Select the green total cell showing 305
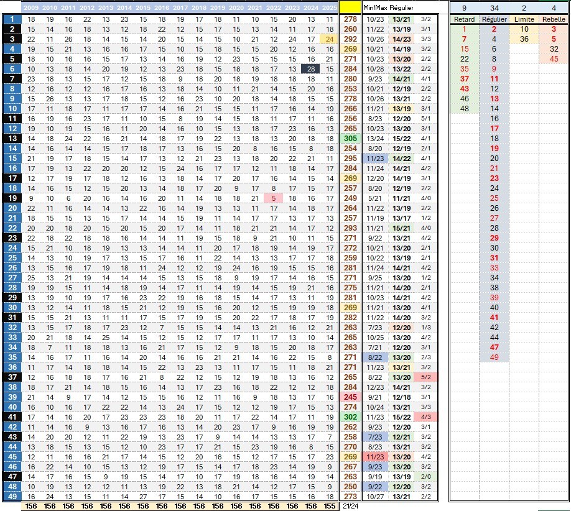Image resolution: width=571 pixels, height=511 pixels. pyautogui.click(x=351, y=138)
